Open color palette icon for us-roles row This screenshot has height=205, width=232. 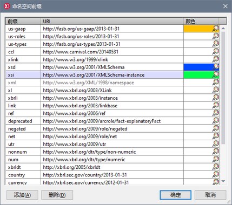tap(216, 36)
